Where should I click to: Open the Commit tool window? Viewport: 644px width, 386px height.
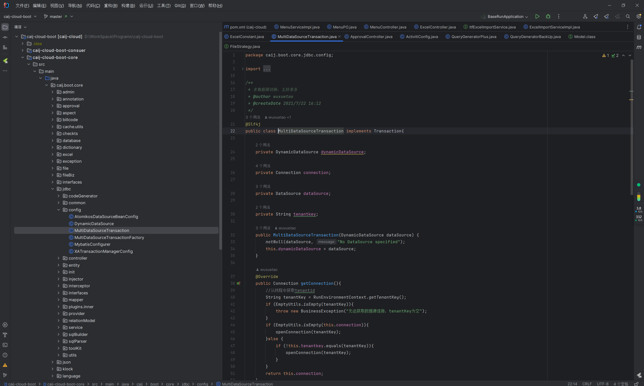coord(5,37)
